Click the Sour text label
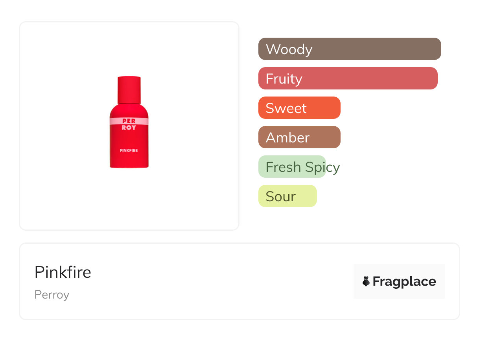Viewport: 479px width, 339px height. tap(280, 197)
